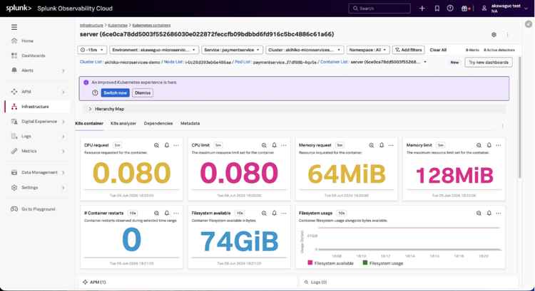Click the gear settings icon beside server title
Image resolution: width=535 pixels, height=291 pixels.
click(494, 34)
